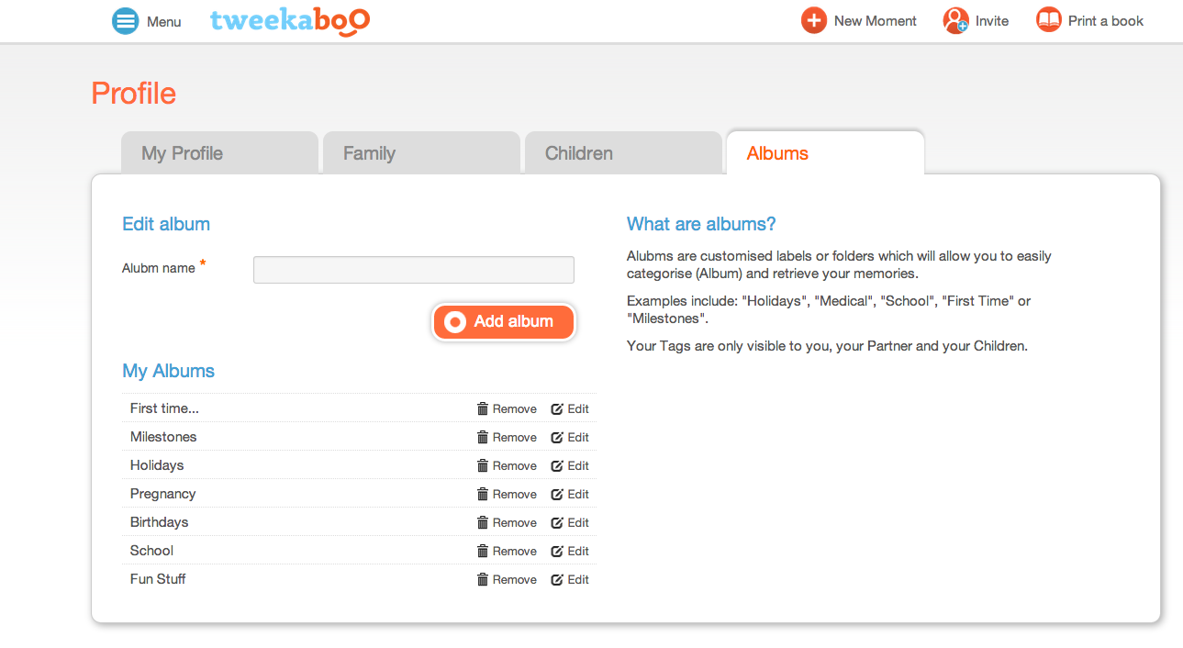Screen dimensions: 1183x648
Task: Open the hamburger Menu icon
Action: pyautogui.click(x=125, y=21)
